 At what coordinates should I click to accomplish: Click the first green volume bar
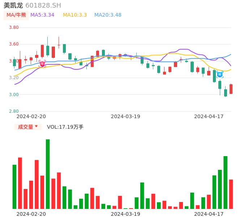click(x=14, y=186)
